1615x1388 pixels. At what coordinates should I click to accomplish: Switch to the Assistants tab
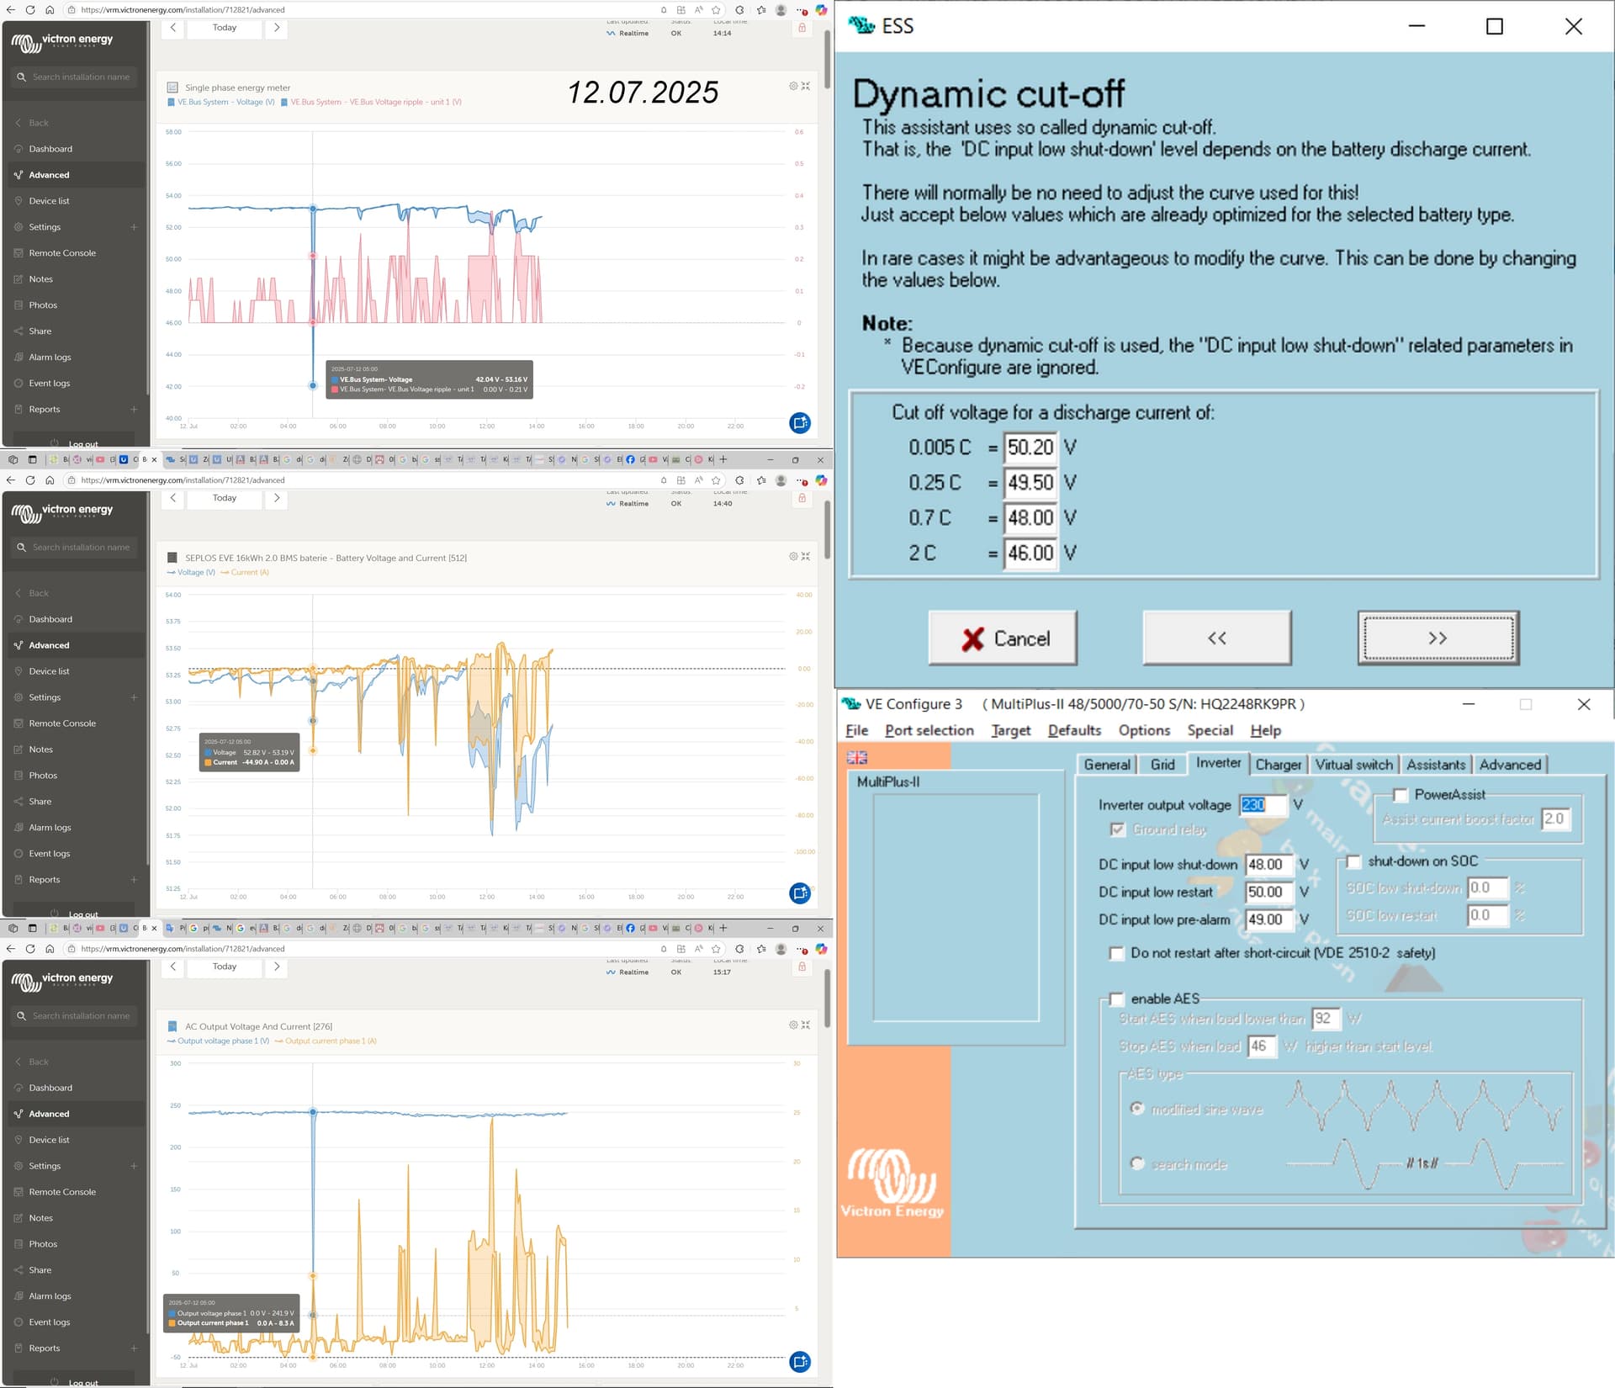(1436, 765)
